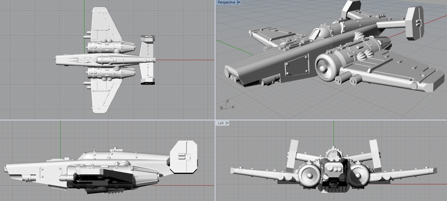The height and width of the screenshot is (201, 447).
Task: Click the red X-axis line in top-down viewport
Action: [186, 60]
